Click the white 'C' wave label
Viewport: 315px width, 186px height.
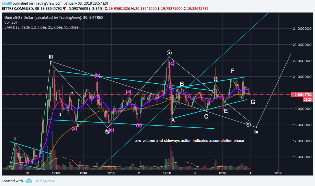tap(206, 117)
